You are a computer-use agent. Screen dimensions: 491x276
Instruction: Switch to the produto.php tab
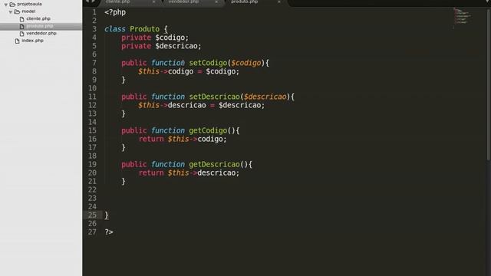coord(245,2)
